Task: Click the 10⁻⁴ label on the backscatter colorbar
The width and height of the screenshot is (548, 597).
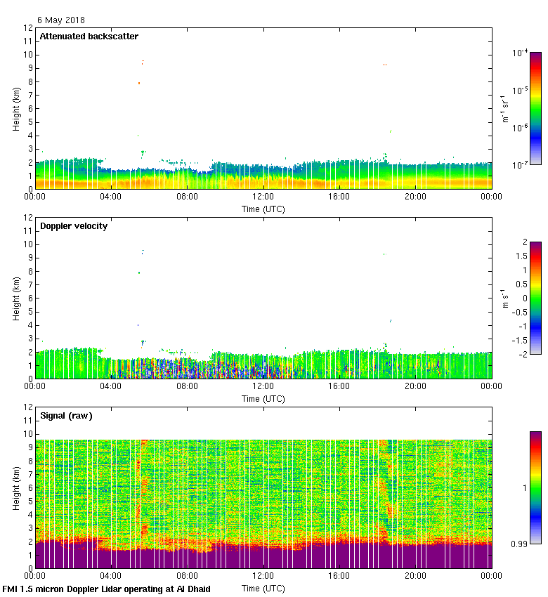Action: pyautogui.click(x=520, y=53)
